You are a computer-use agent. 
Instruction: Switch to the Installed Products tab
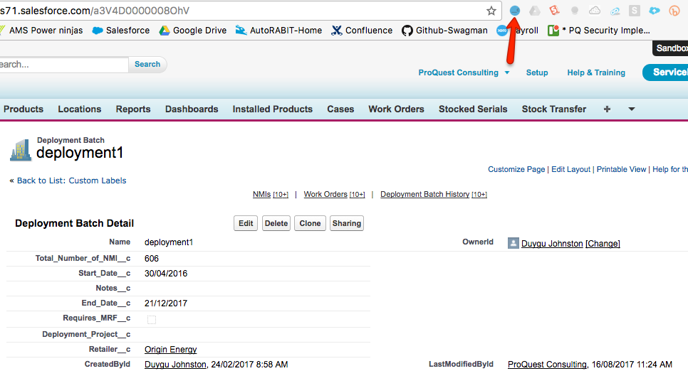[273, 109]
